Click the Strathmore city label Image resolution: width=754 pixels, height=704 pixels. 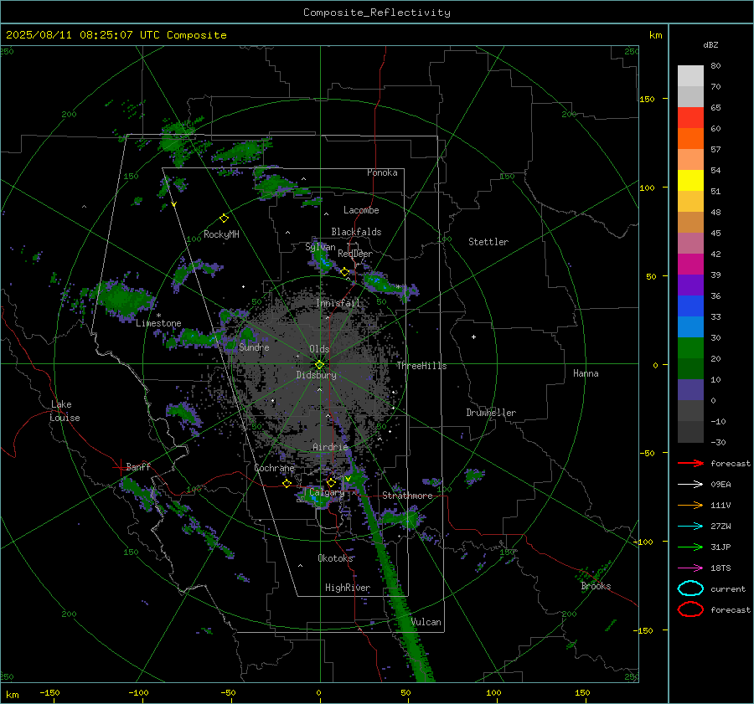[x=407, y=496]
